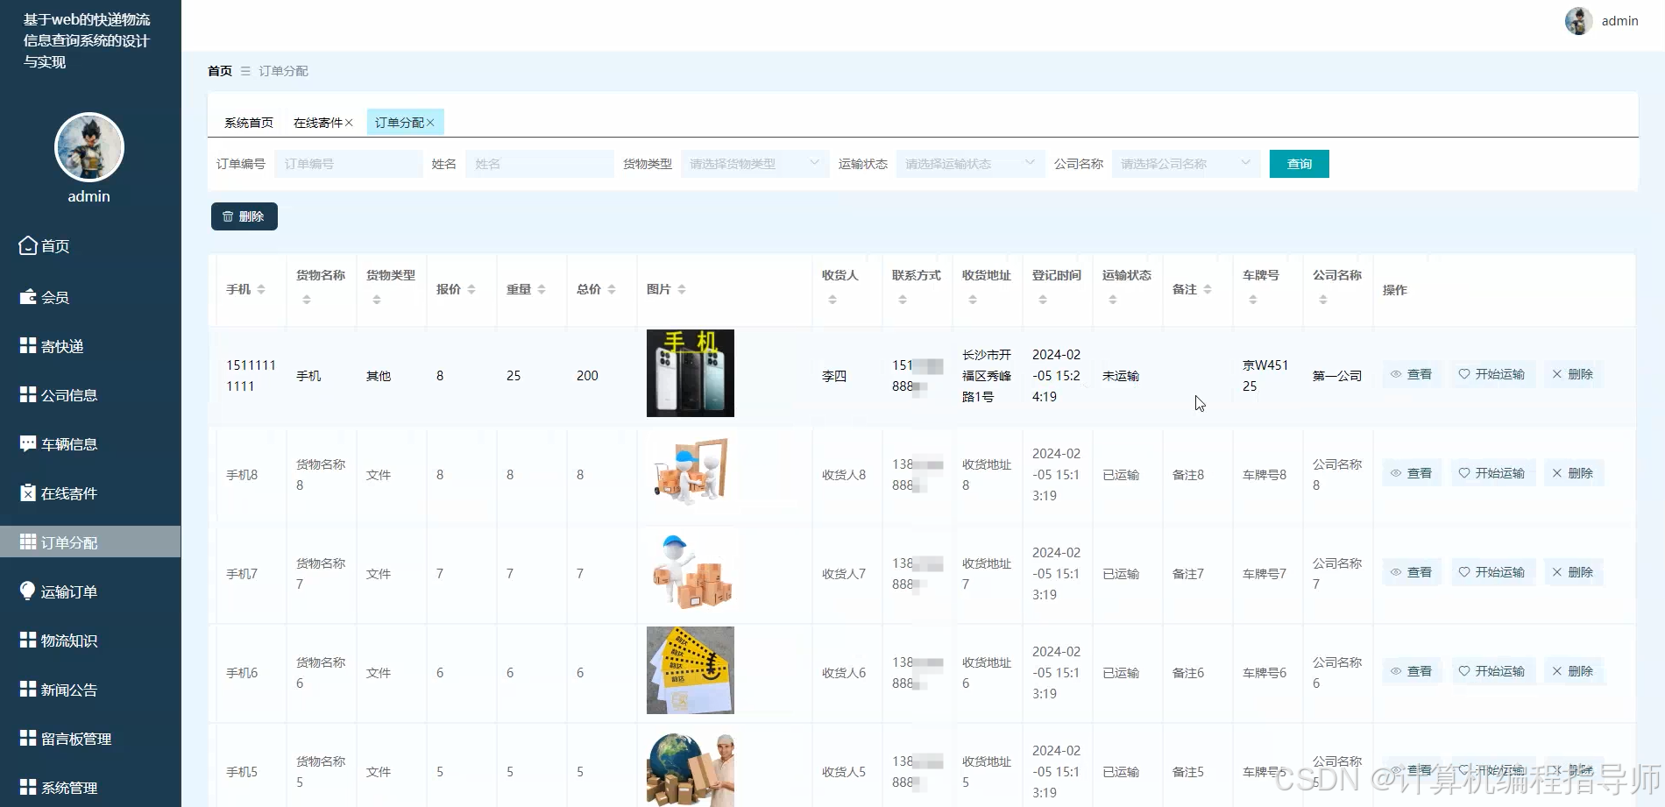Open the 首页 home icon in sidebar
Image resolution: width=1665 pixels, height=807 pixels.
coord(28,246)
